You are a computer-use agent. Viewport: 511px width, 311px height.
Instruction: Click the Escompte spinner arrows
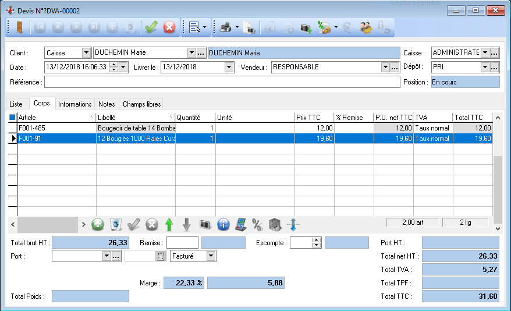[316, 242]
